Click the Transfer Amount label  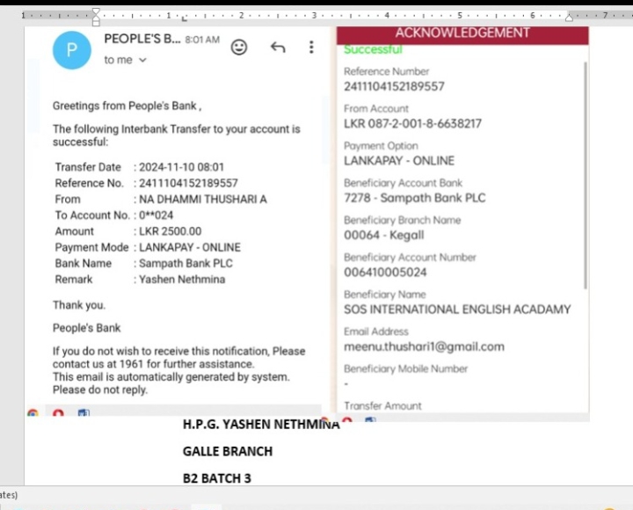click(382, 406)
